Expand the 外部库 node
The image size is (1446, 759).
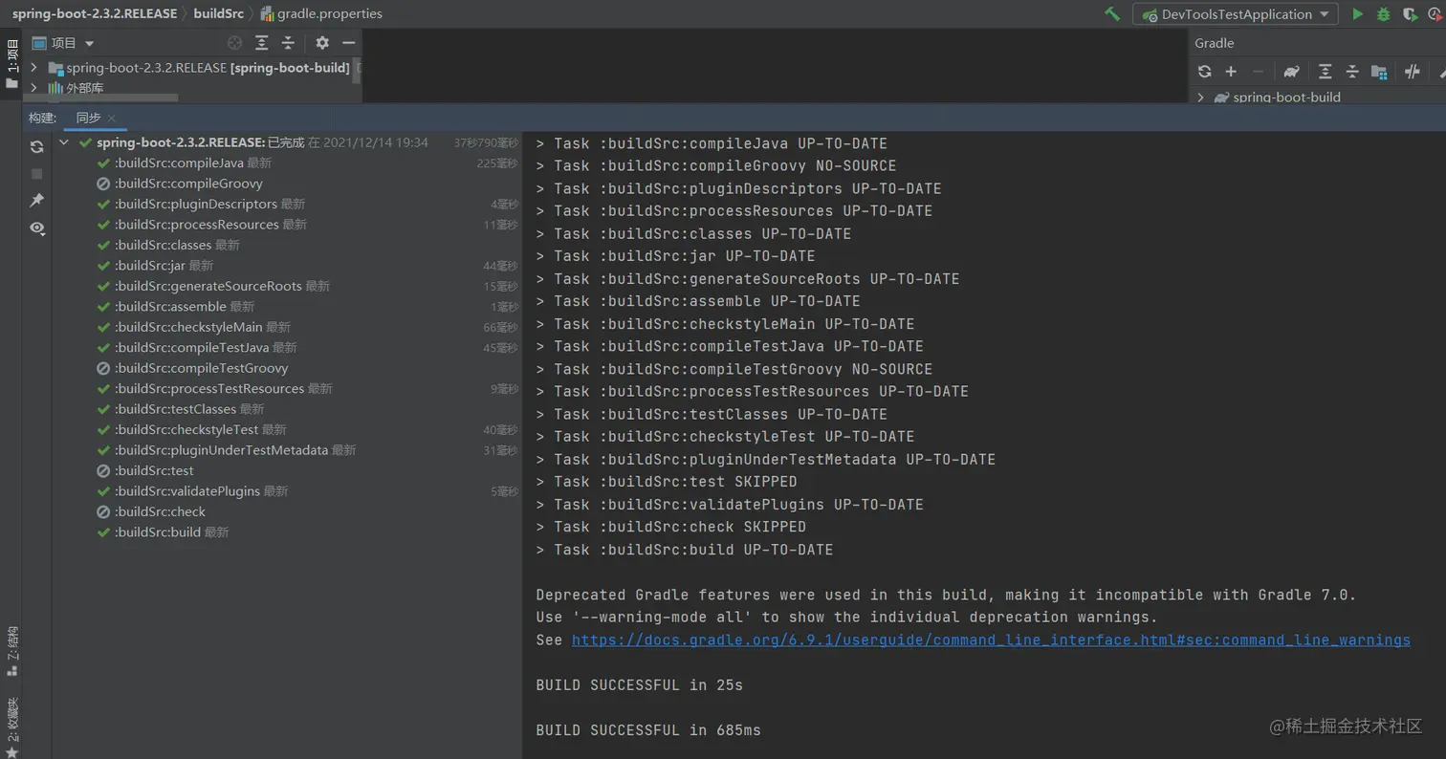[34, 88]
